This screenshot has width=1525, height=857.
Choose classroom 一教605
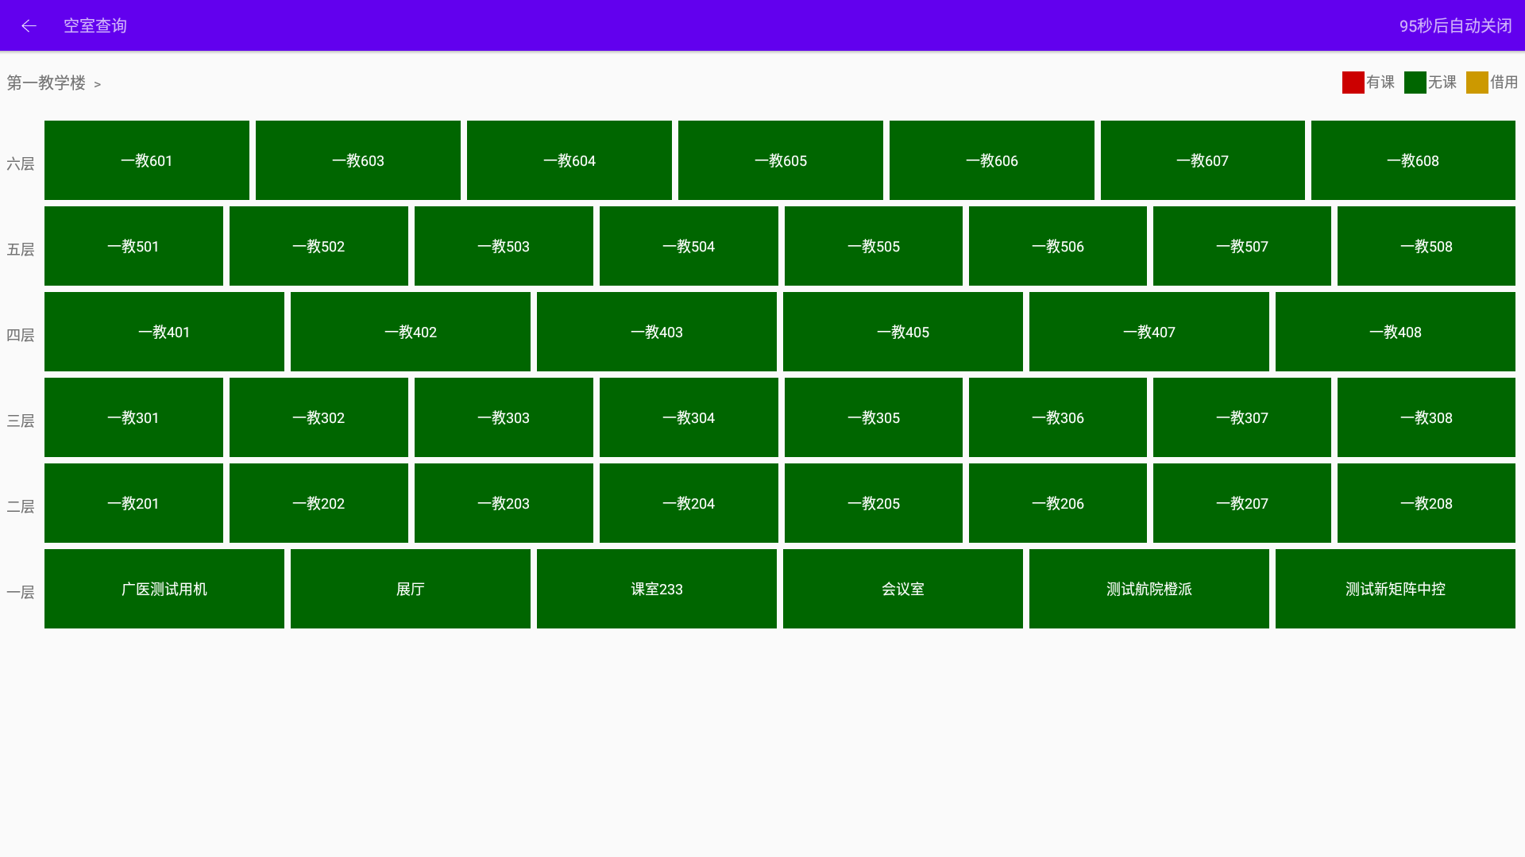(x=781, y=160)
